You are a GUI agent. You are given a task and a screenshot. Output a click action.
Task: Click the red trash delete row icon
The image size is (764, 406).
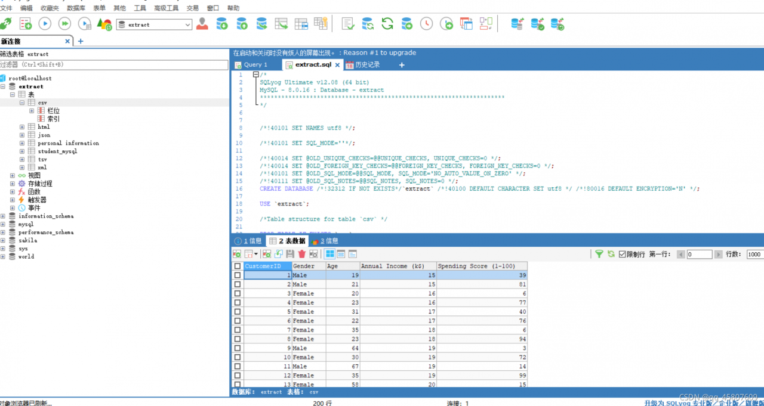(302, 254)
